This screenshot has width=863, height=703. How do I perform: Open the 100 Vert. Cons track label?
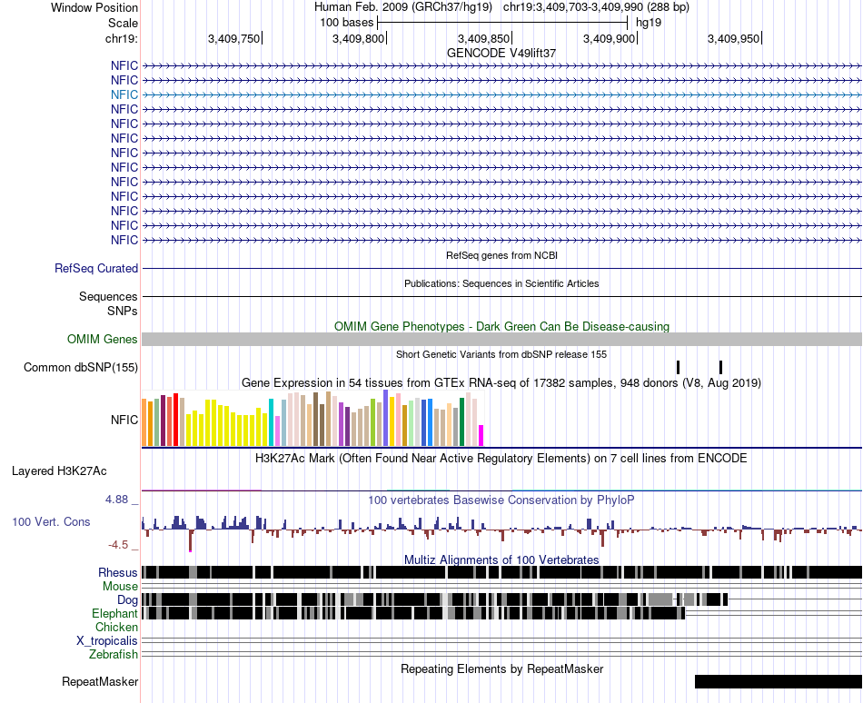[x=51, y=521]
